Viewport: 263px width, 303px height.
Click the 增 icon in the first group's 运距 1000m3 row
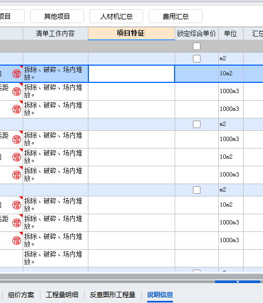[17, 91]
